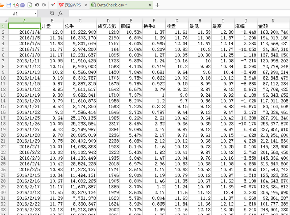Select column H header
The height and width of the screenshot is (215, 290).
[x=200, y=21]
